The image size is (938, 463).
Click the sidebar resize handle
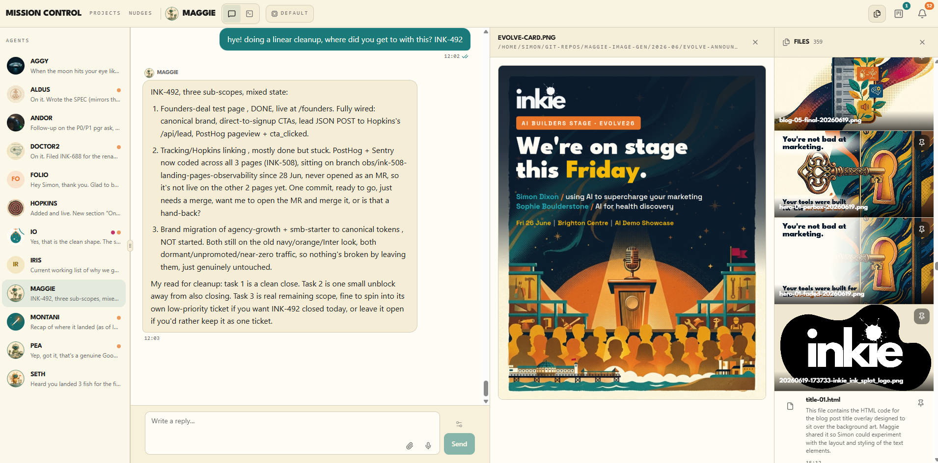point(130,245)
